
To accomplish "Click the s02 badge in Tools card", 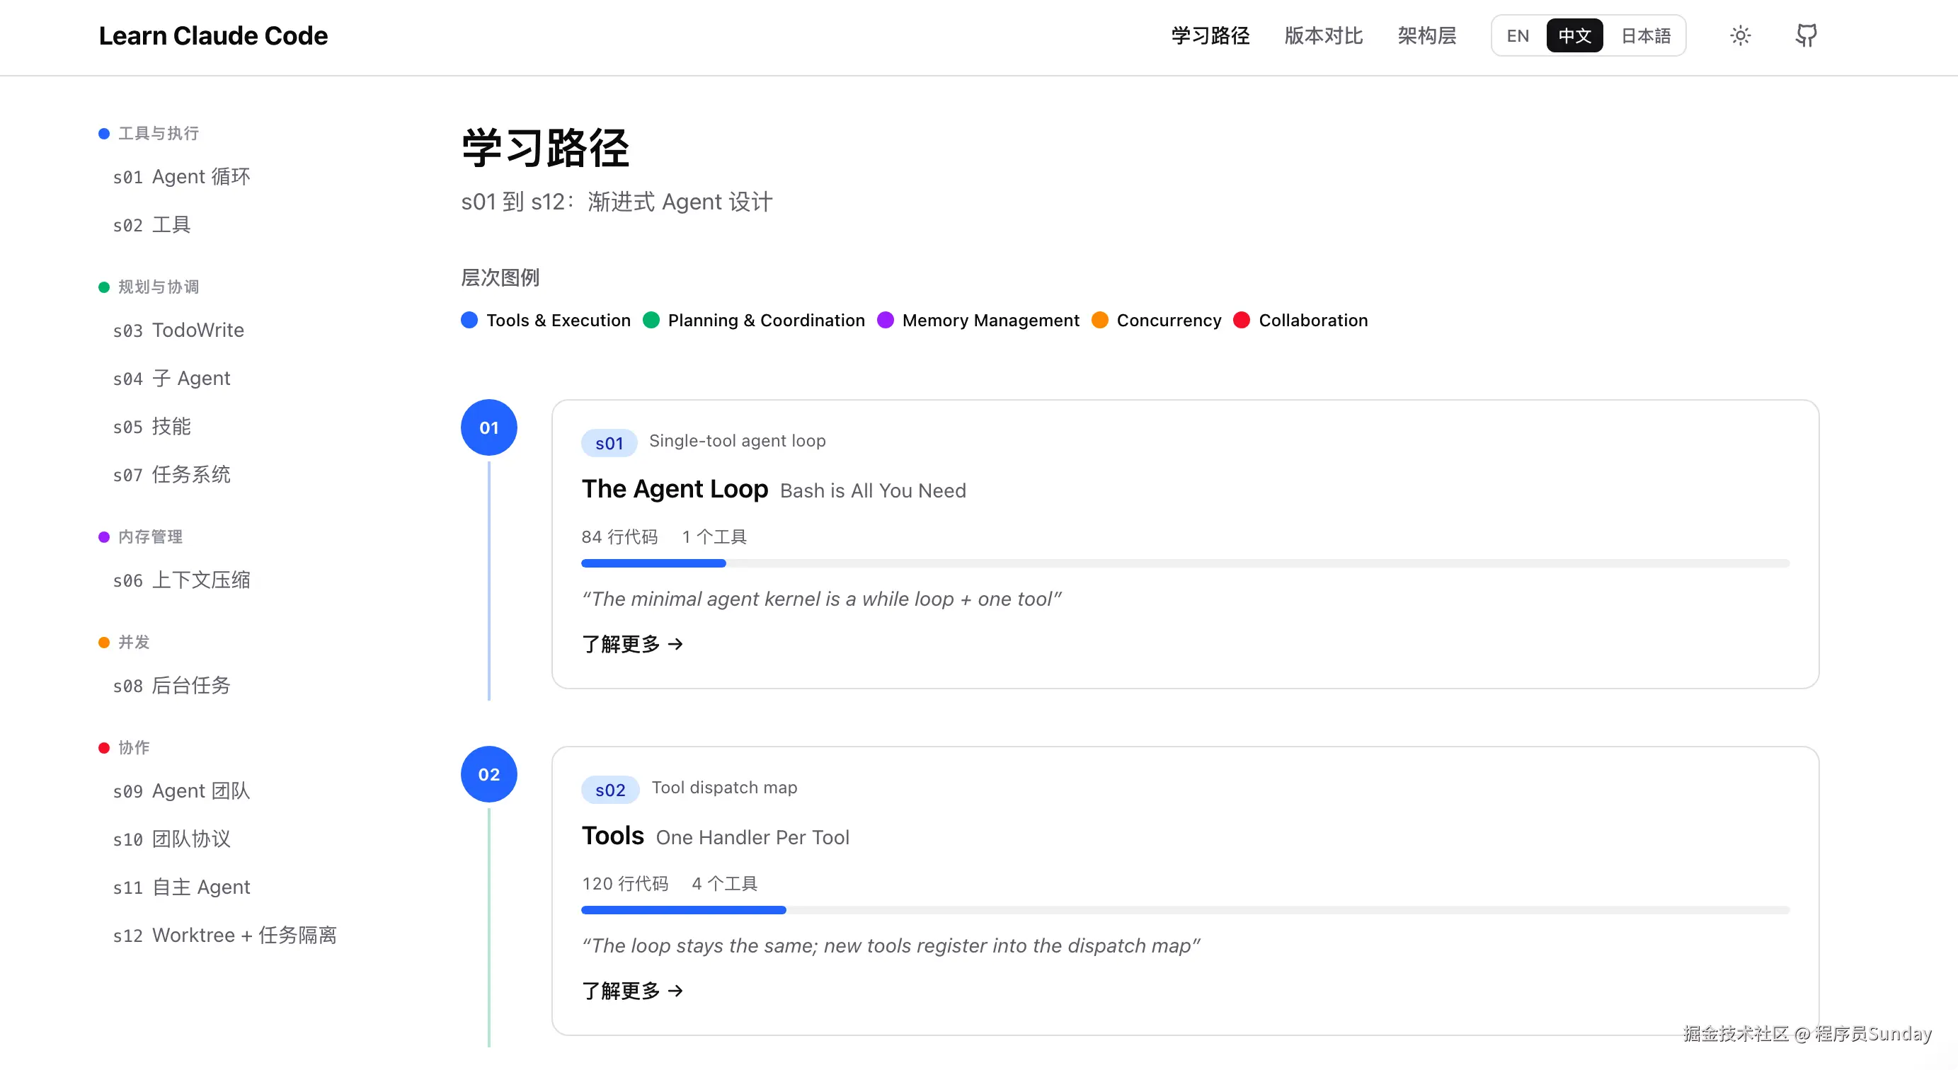I will [x=609, y=790].
